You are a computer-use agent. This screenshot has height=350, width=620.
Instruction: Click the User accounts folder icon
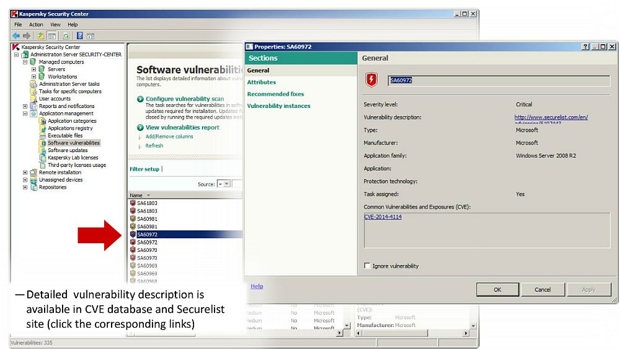(x=33, y=99)
